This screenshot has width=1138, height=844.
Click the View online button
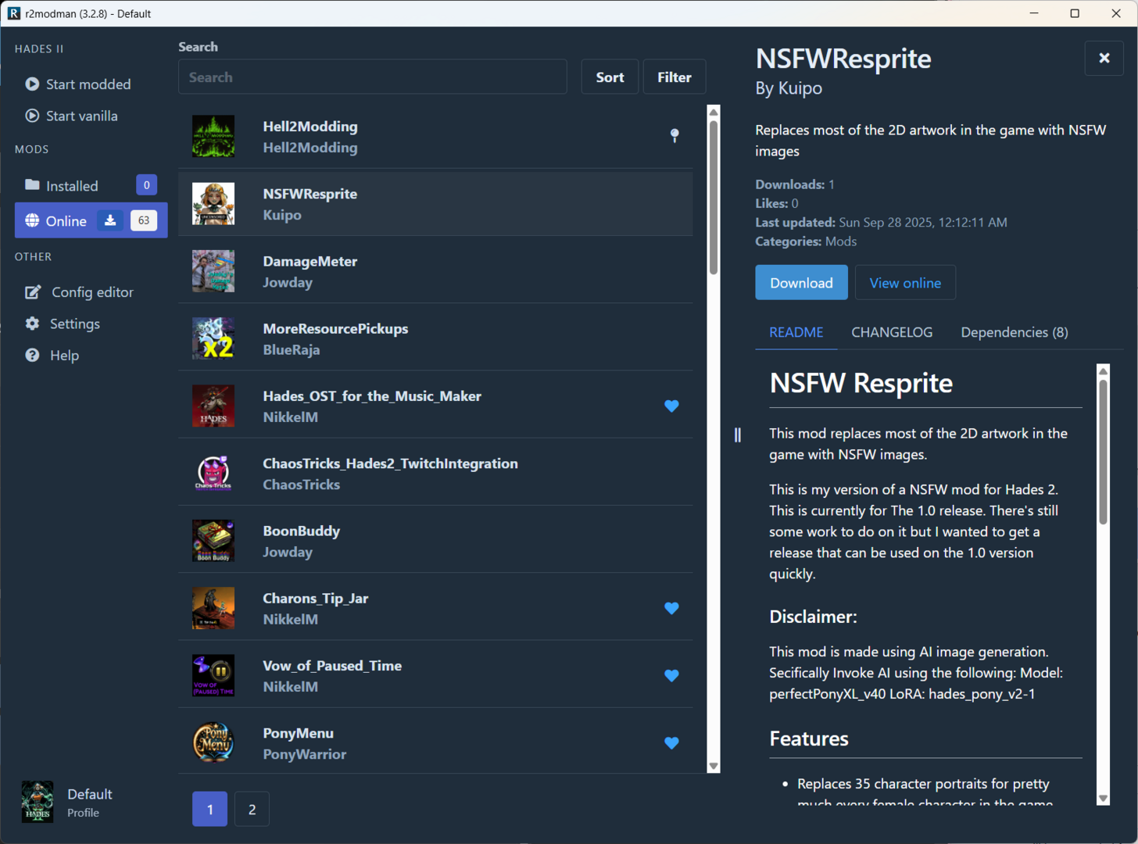(905, 282)
